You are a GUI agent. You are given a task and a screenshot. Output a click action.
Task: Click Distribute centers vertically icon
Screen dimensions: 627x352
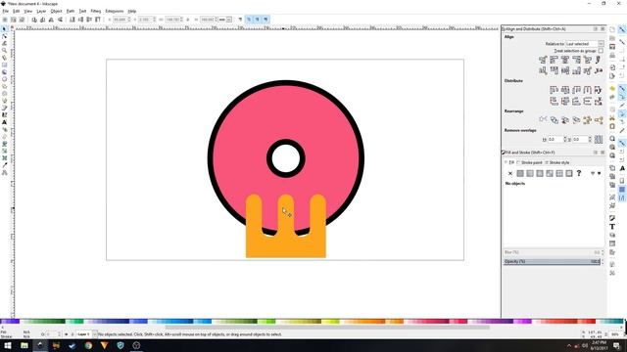pyautogui.click(x=565, y=102)
